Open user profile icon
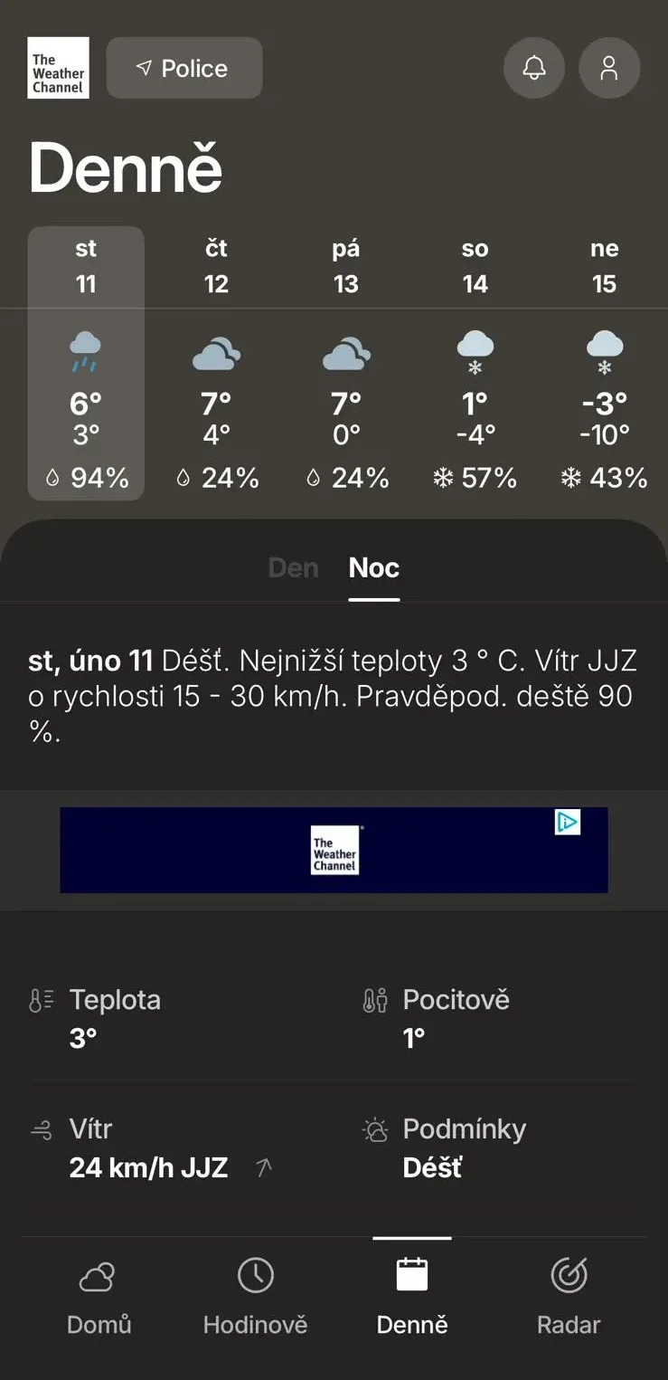668x1380 pixels. [609, 68]
